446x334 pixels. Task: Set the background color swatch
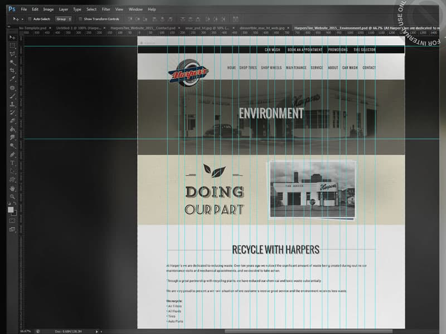click(14, 213)
